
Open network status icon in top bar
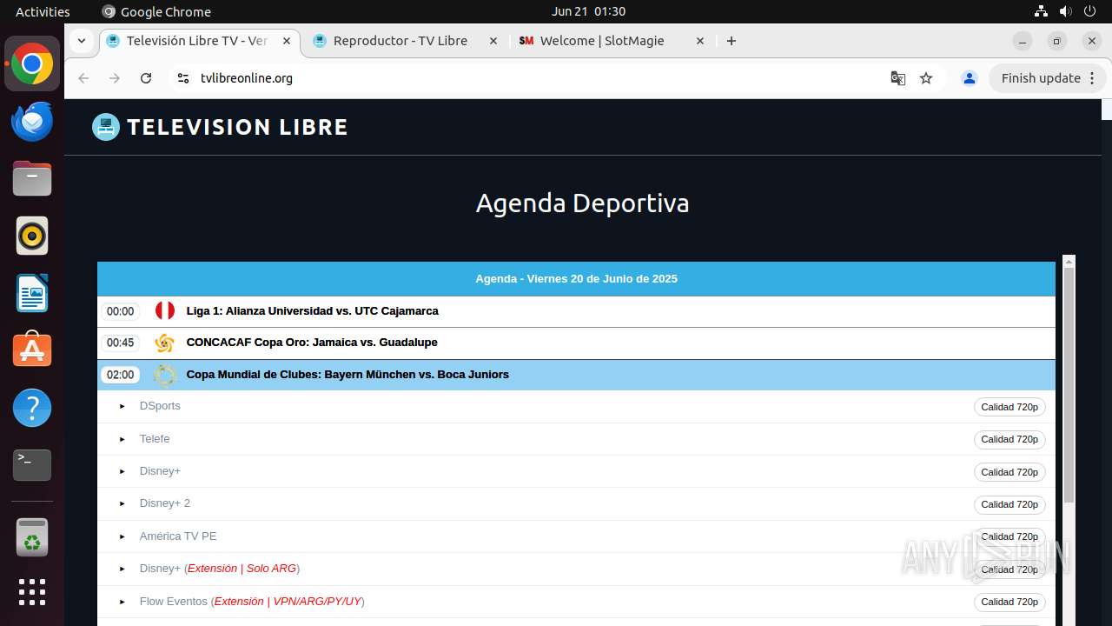[1041, 11]
